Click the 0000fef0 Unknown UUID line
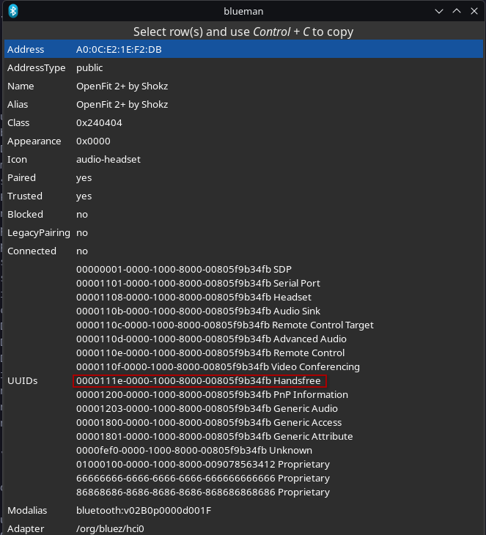 (194, 451)
